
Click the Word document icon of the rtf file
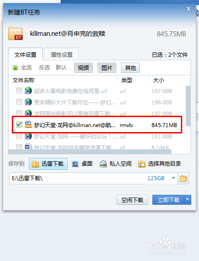click(28, 147)
